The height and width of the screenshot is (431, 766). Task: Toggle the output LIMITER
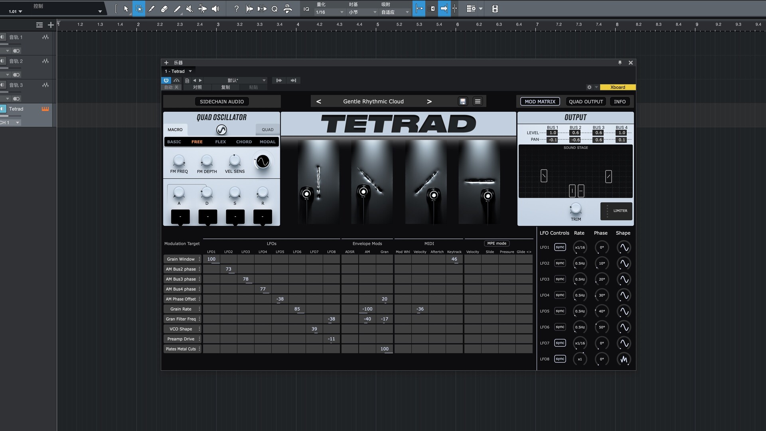616,211
